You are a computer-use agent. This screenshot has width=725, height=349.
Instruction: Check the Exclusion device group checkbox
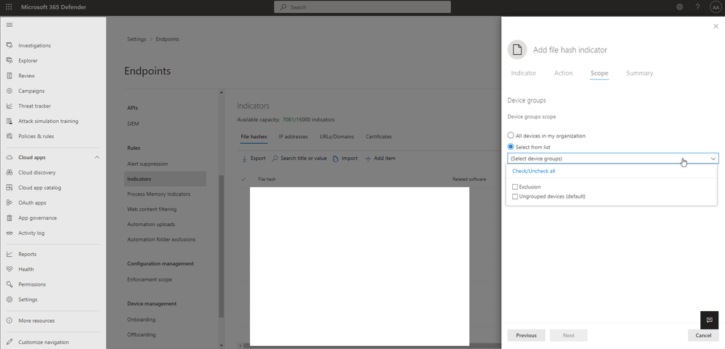click(x=515, y=187)
